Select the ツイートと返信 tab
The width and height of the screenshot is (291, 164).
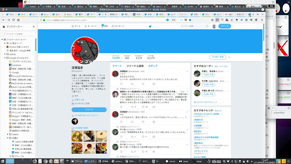click(135, 66)
